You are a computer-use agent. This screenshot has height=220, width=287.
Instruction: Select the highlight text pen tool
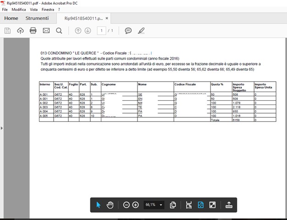141,31
